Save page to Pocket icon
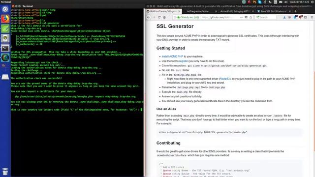 [246, 17]
